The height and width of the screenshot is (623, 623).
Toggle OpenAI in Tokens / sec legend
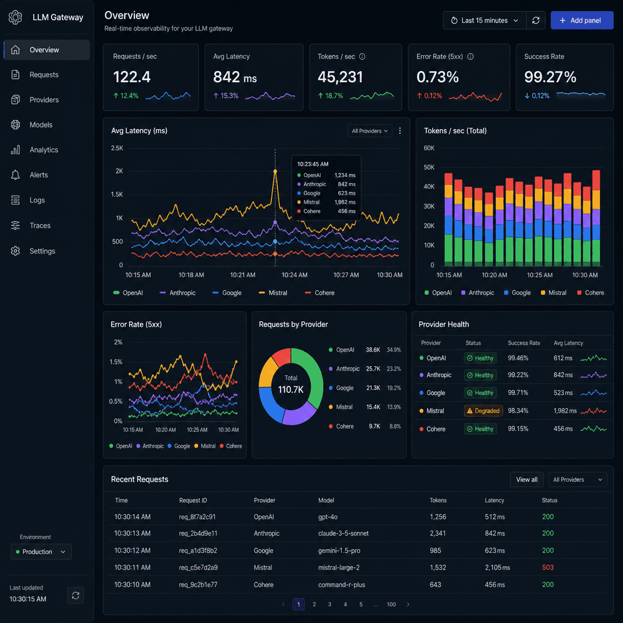(438, 293)
